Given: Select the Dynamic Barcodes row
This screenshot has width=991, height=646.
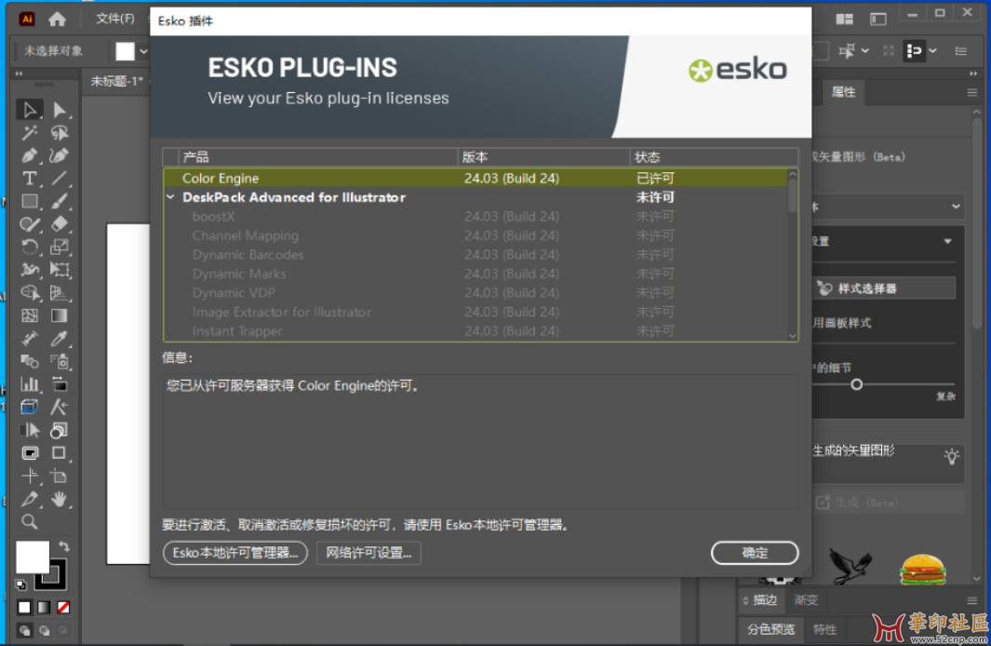Looking at the screenshot, I should coord(476,255).
